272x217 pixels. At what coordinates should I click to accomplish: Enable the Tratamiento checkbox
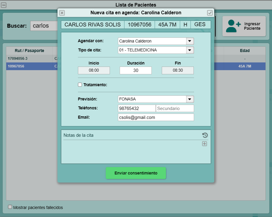(x=80, y=85)
